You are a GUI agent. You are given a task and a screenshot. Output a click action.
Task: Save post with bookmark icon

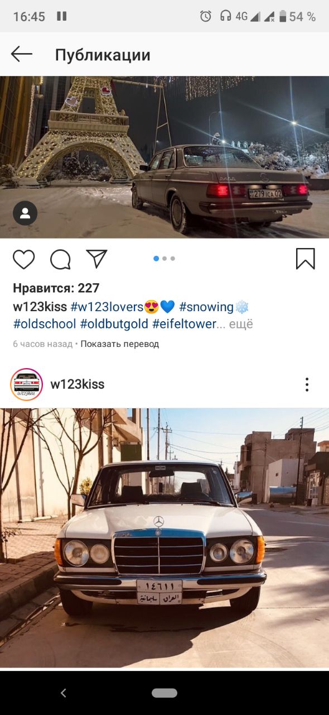click(x=305, y=259)
